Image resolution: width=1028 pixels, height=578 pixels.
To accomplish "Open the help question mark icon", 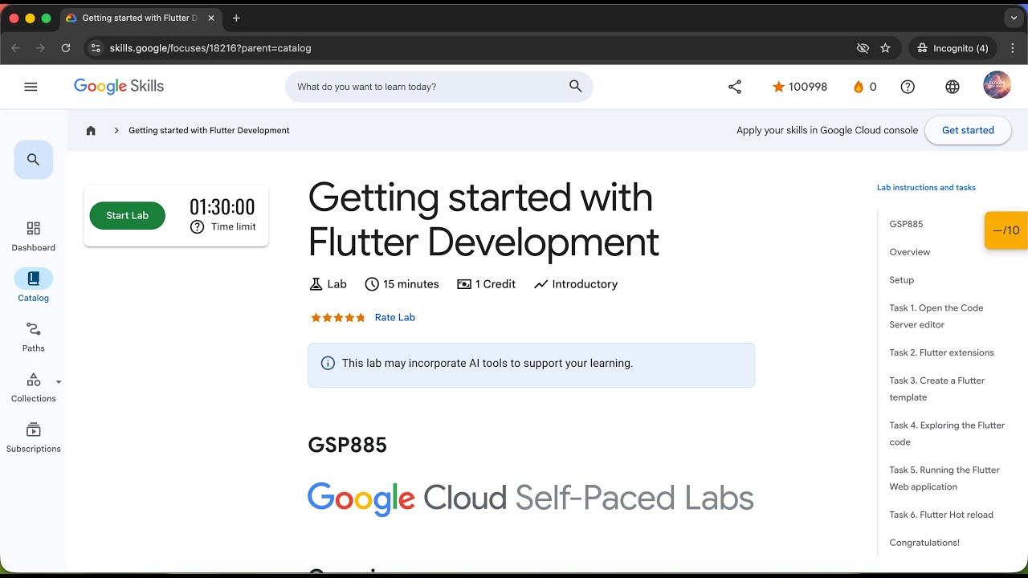I will (908, 87).
